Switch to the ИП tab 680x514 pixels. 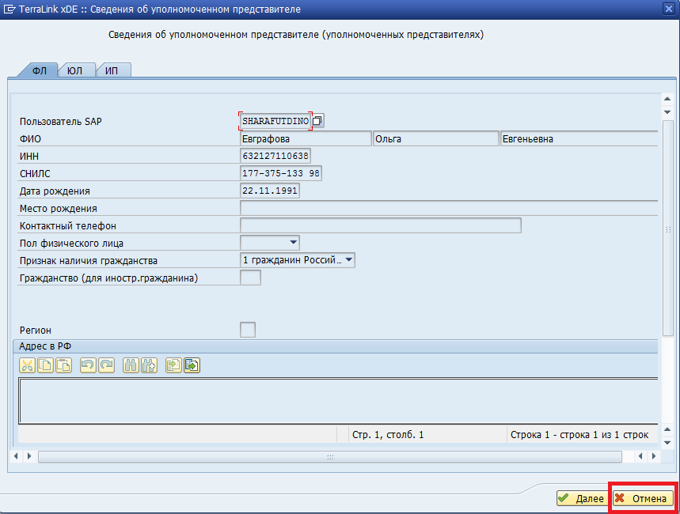(x=112, y=70)
